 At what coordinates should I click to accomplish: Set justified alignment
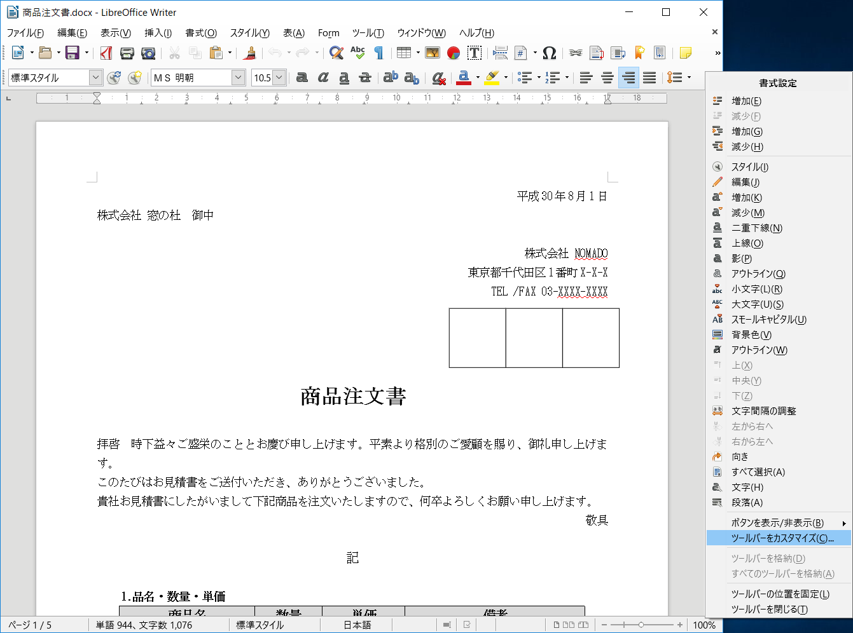tap(649, 78)
